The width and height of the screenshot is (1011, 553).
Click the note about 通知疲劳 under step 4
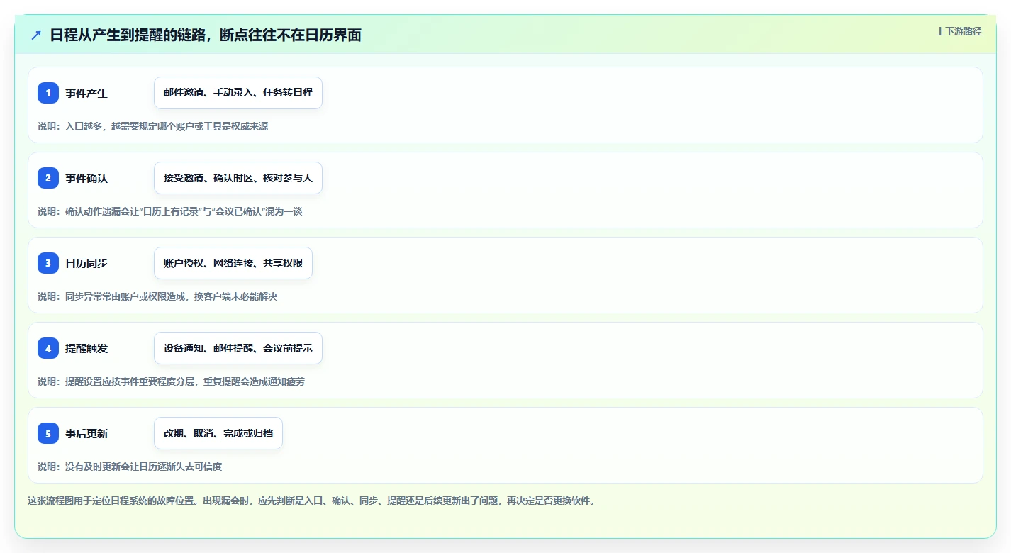click(x=172, y=381)
